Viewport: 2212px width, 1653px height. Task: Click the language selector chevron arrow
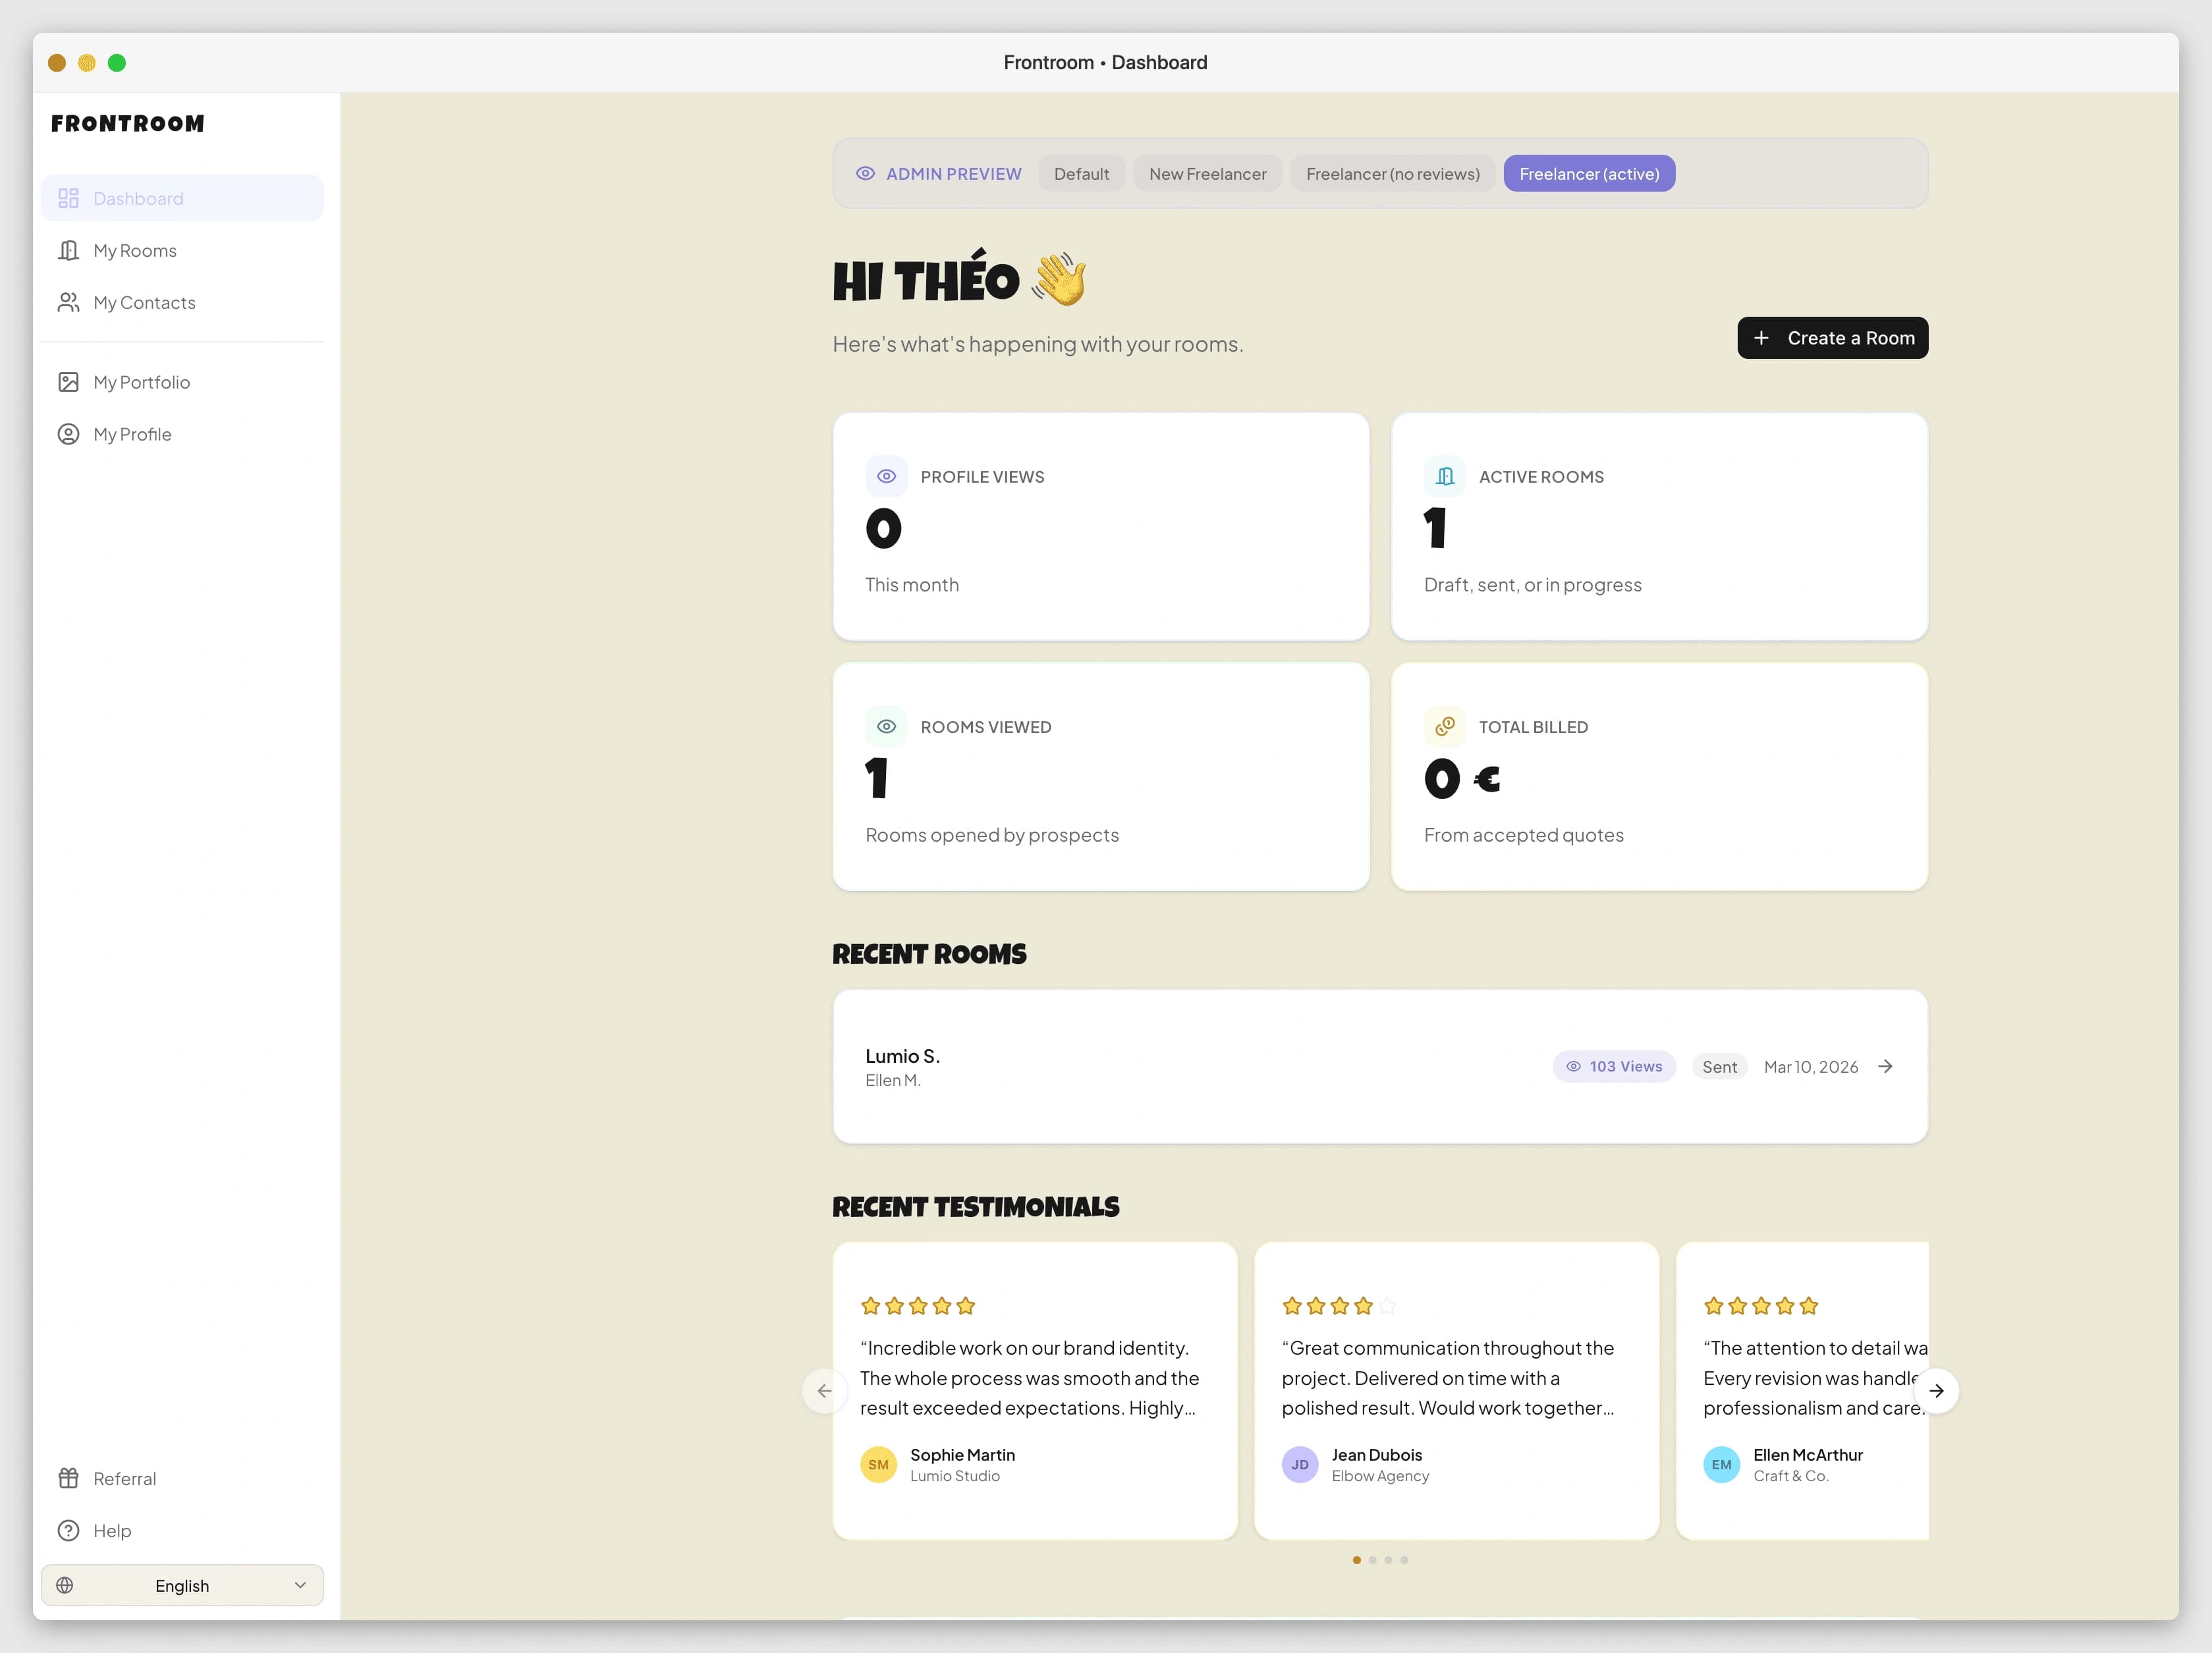tap(300, 1585)
